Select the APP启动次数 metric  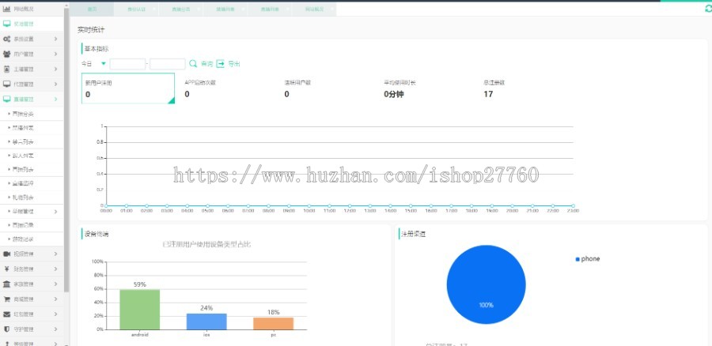pyautogui.click(x=200, y=89)
